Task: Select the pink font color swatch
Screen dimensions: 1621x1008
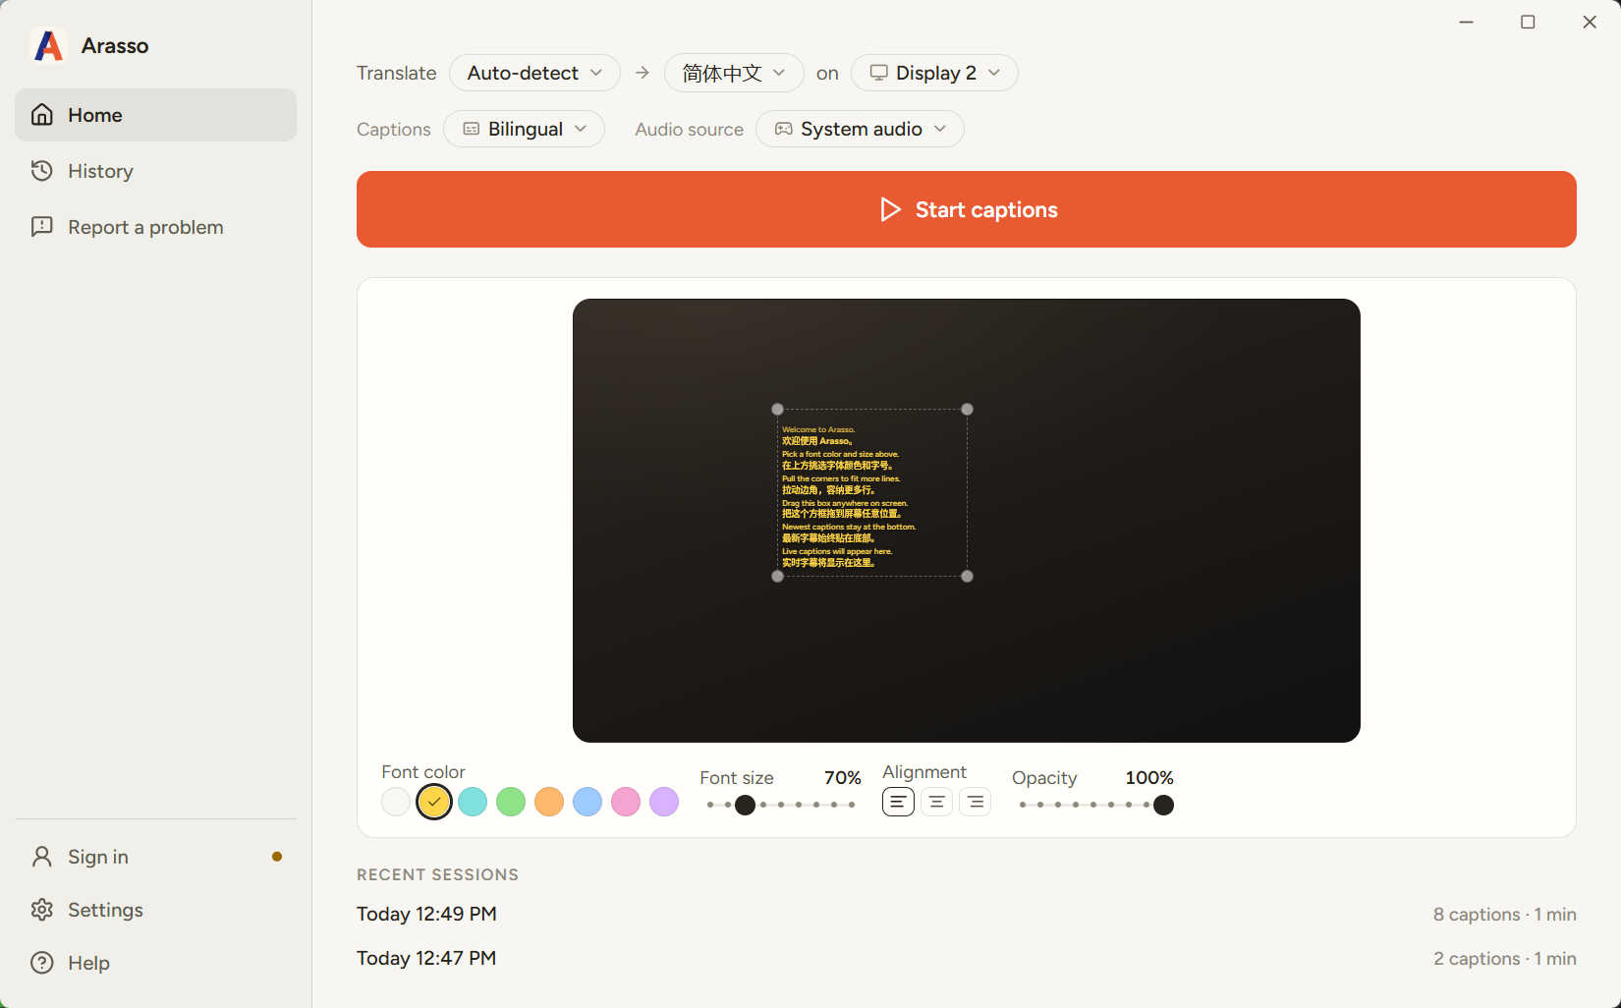Action: [x=626, y=802]
